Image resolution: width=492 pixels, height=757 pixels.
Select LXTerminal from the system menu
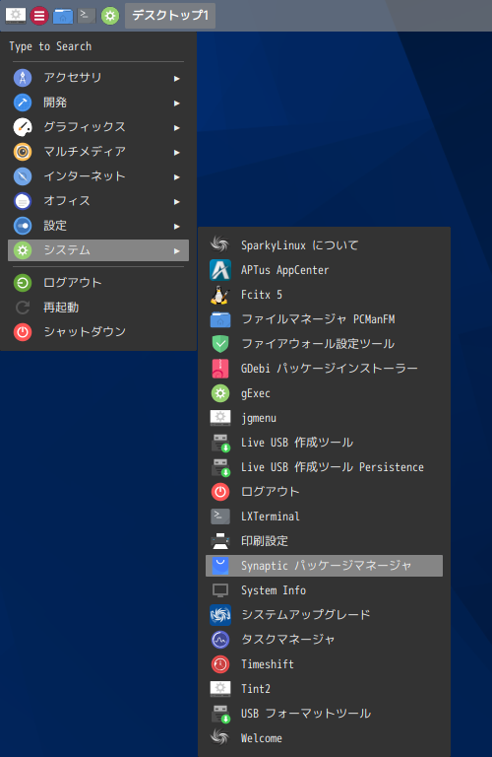(324, 516)
